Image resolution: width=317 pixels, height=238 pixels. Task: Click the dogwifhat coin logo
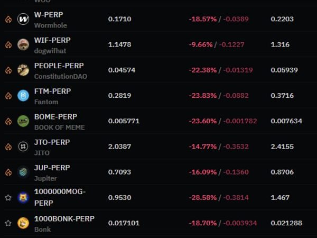[23, 44]
